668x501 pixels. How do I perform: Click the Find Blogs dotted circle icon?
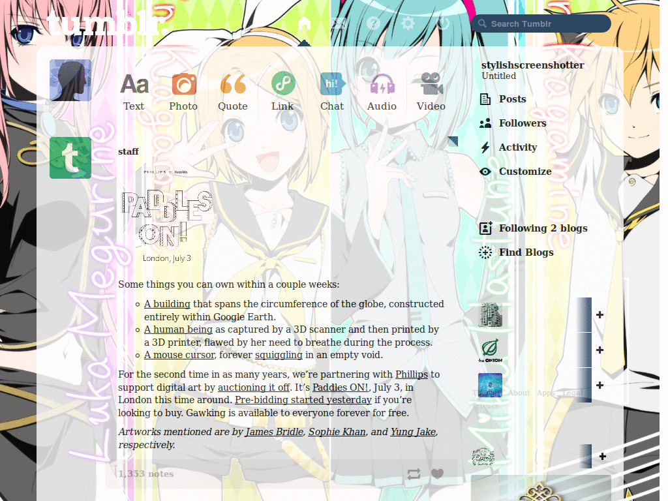pyautogui.click(x=485, y=252)
